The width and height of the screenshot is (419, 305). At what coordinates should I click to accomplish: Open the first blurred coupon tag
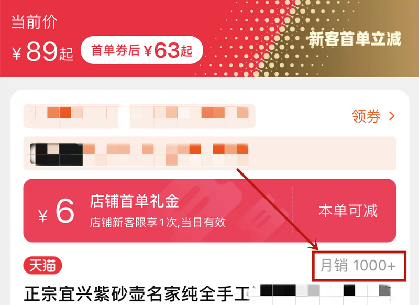[72, 116]
